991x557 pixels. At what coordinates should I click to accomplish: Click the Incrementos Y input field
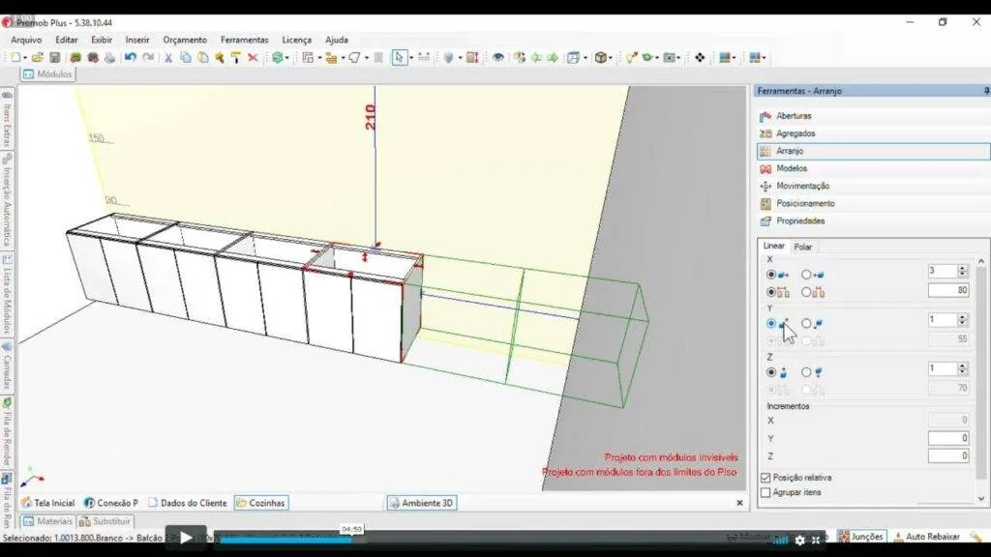coord(948,438)
